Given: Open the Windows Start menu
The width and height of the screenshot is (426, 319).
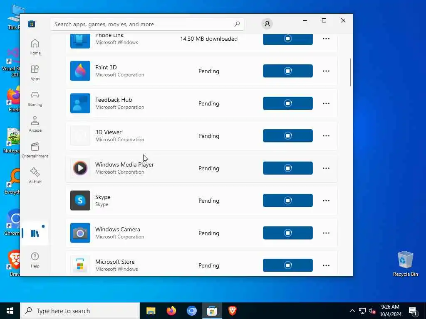Looking at the screenshot, I should tap(10, 311).
